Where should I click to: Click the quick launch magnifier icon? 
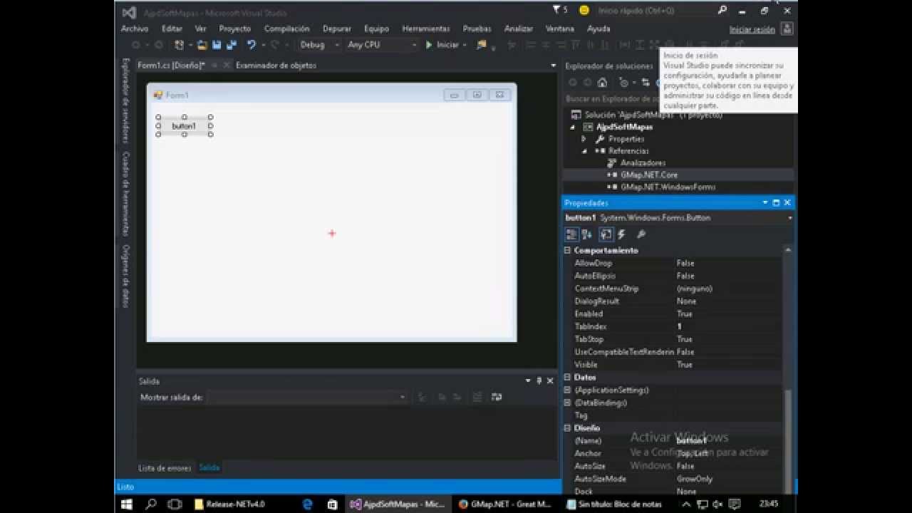click(722, 11)
